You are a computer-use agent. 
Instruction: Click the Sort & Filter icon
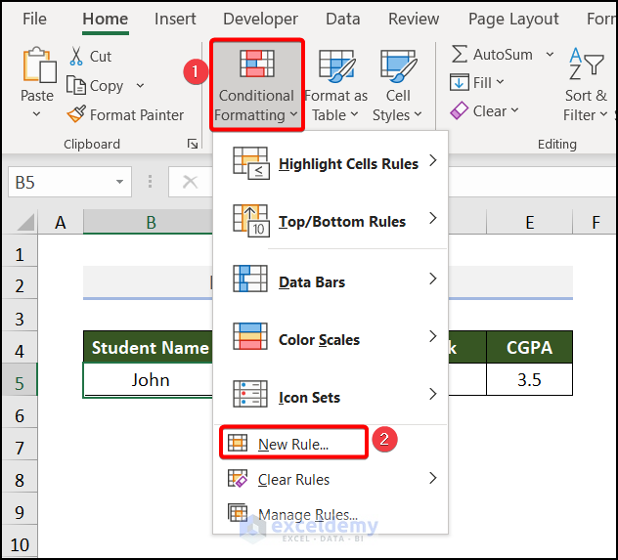[586, 65]
